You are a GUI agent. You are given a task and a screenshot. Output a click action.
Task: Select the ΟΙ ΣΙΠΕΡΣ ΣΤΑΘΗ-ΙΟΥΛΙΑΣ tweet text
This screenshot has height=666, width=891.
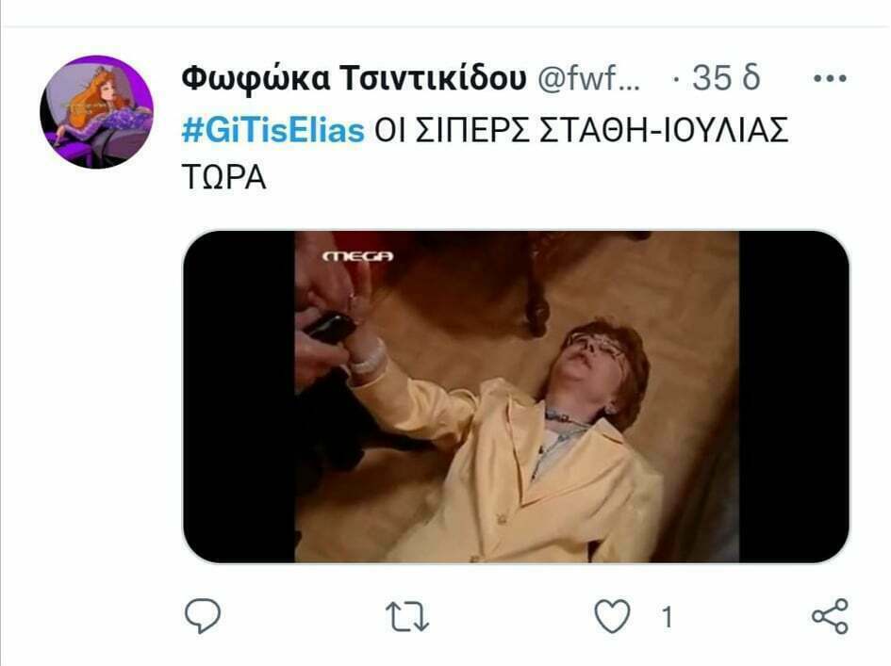582,130
